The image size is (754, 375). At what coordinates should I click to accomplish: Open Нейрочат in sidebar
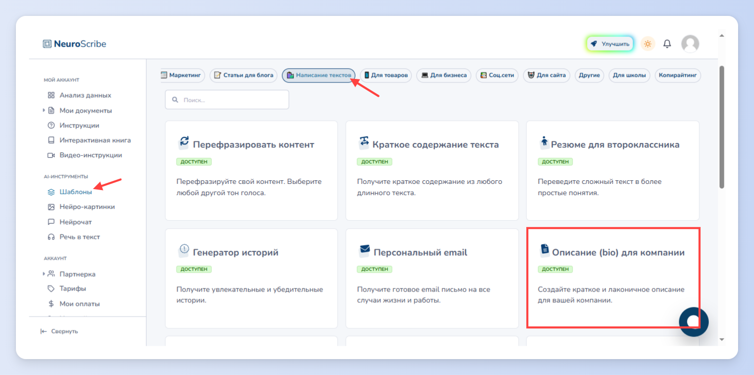[70, 222]
